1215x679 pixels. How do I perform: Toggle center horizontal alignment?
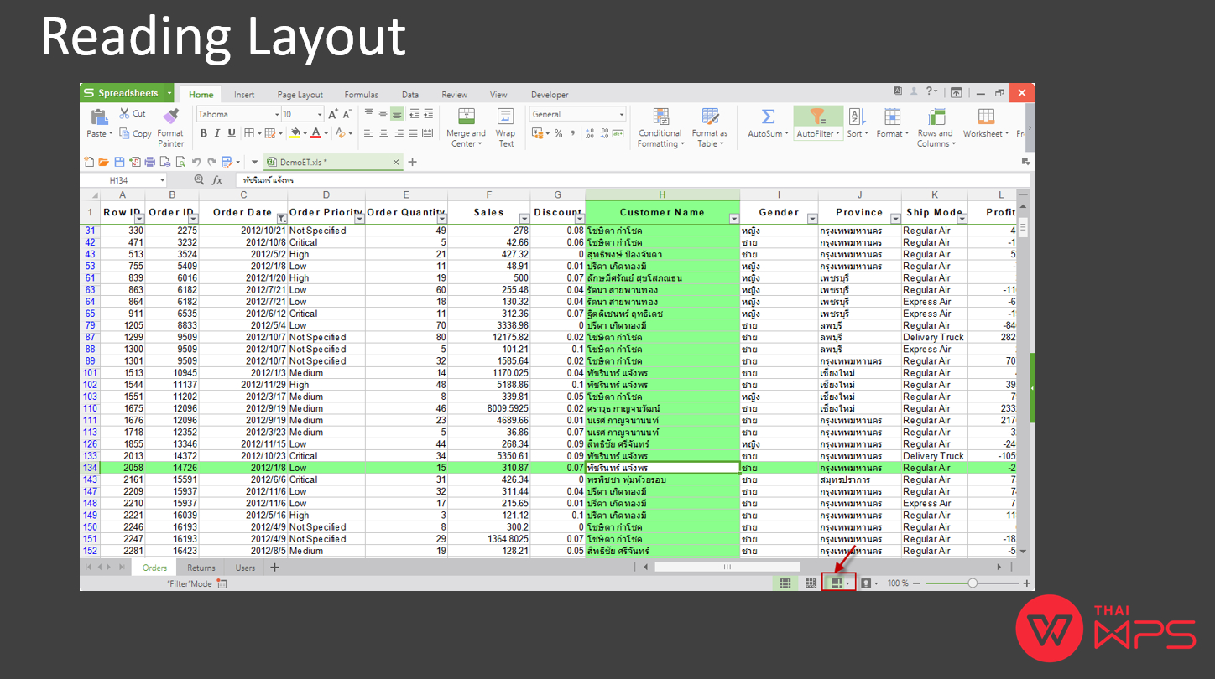pyautogui.click(x=383, y=133)
